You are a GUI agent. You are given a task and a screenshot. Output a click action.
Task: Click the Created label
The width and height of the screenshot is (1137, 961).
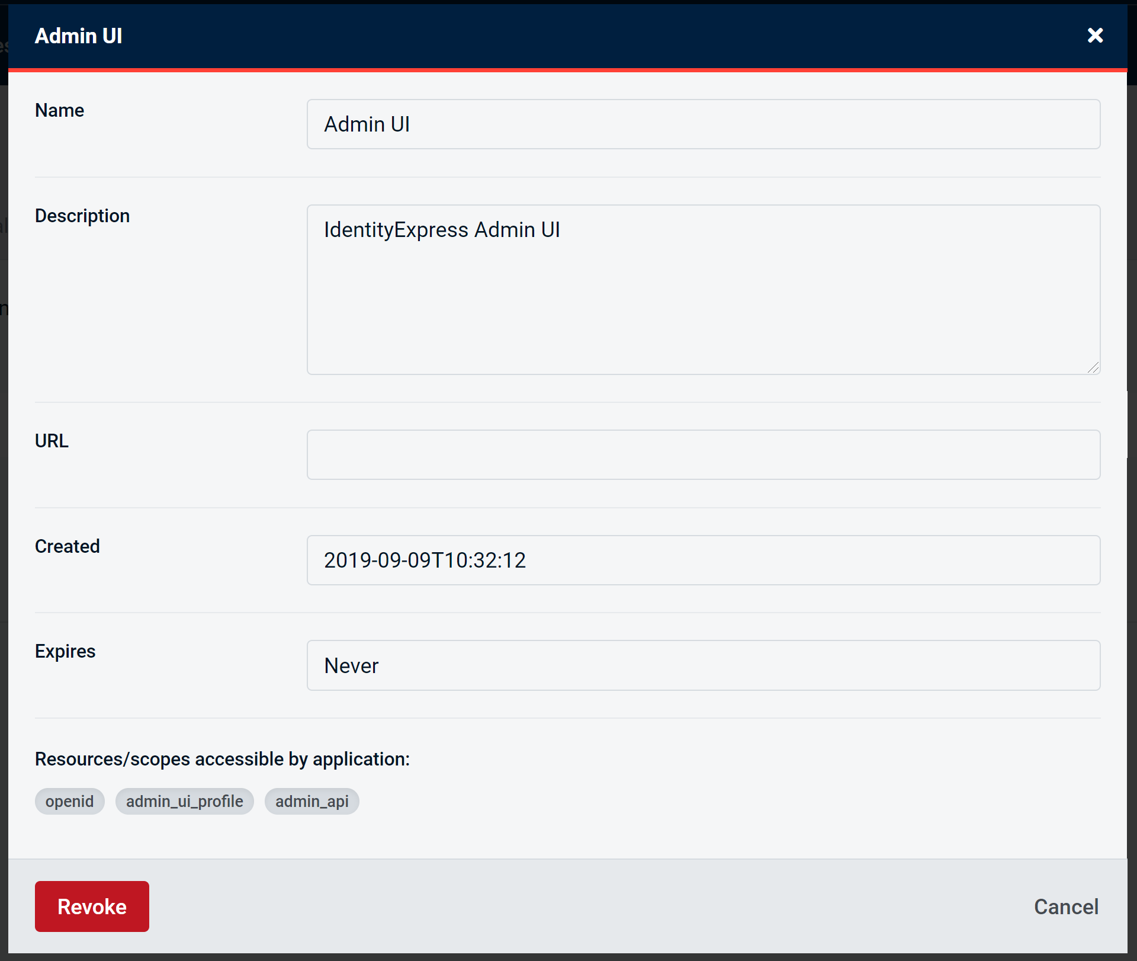pyautogui.click(x=67, y=546)
